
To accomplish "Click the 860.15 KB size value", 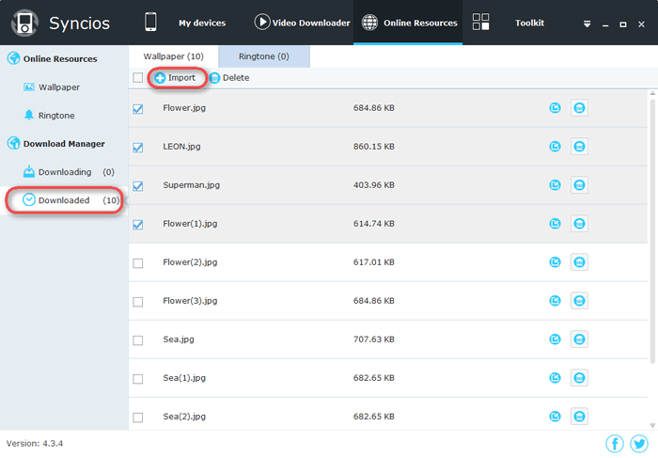I will click(373, 147).
